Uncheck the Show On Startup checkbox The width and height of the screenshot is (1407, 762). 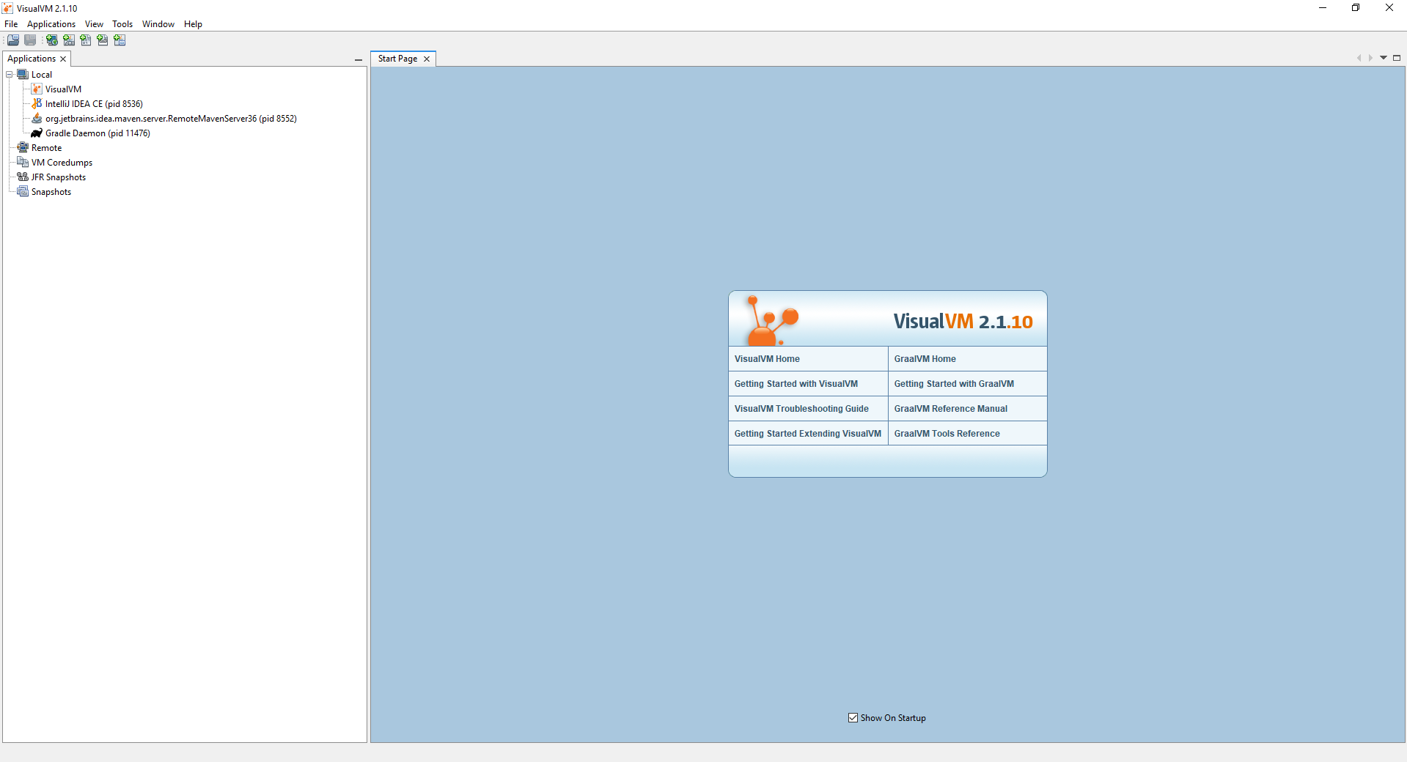click(853, 718)
